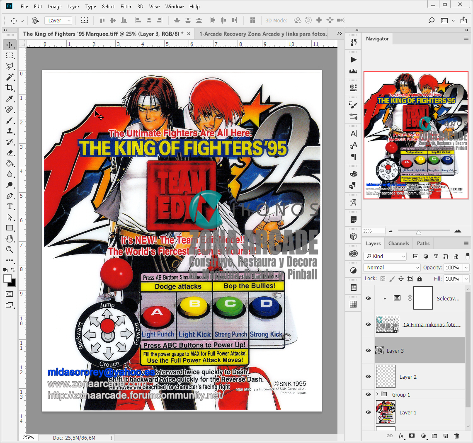This screenshot has width=473, height=443.
Task: Switch to the Channels tab
Action: coord(398,243)
